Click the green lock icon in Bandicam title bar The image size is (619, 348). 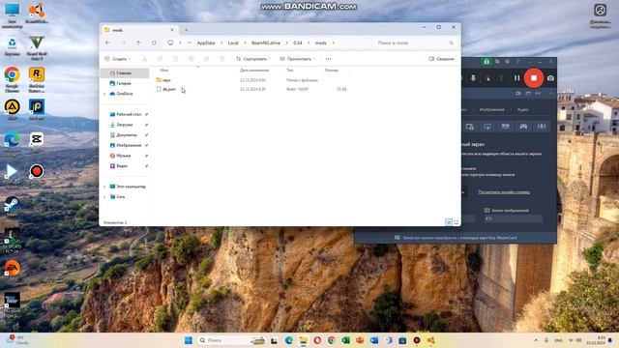486,62
